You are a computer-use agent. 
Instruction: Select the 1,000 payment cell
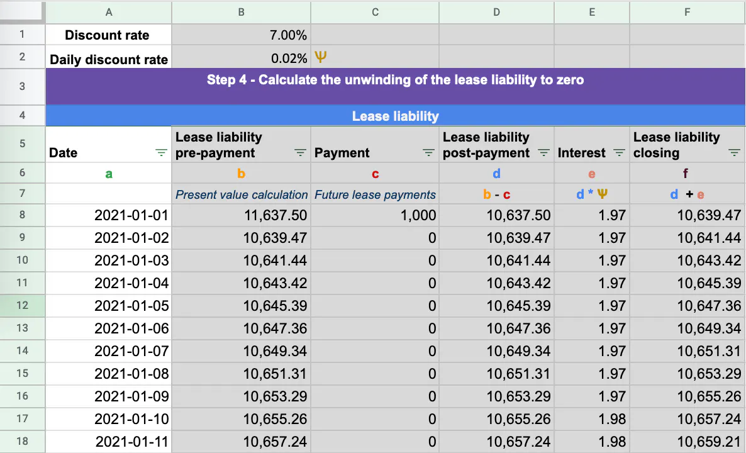click(x=375, y=215)
